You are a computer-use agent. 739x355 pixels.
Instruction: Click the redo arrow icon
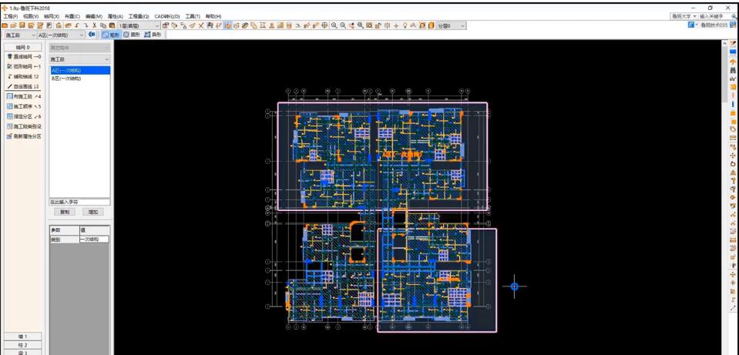pos(86,25)
